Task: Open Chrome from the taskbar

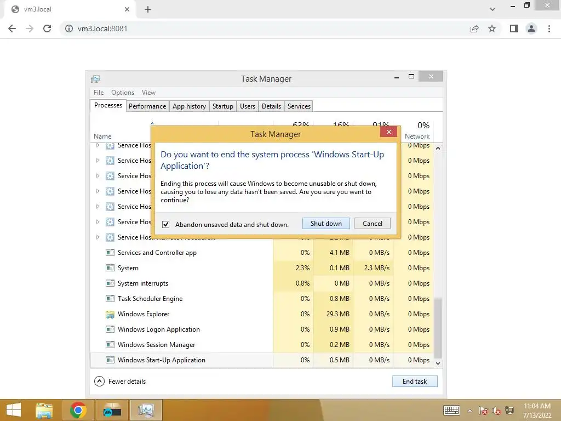Action: click(78, 410)
